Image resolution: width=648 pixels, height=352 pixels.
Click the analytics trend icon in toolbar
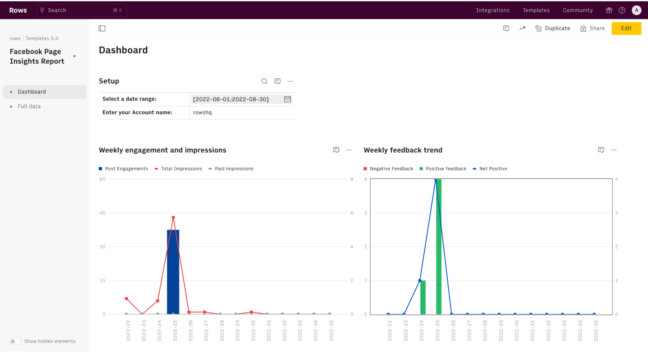522,28
